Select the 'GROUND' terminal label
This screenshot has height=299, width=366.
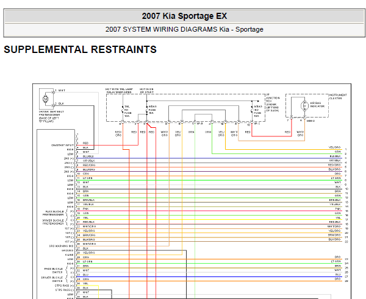pyautogui.click(x=68, y=250)
